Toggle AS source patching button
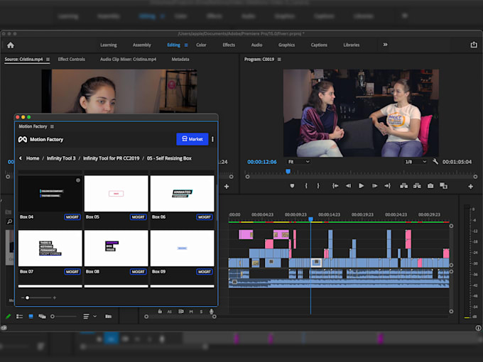 click(x=170, y=312)
